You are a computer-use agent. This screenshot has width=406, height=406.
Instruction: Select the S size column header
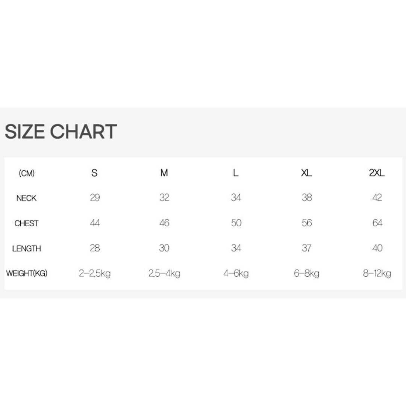click(x=94, y=173)
